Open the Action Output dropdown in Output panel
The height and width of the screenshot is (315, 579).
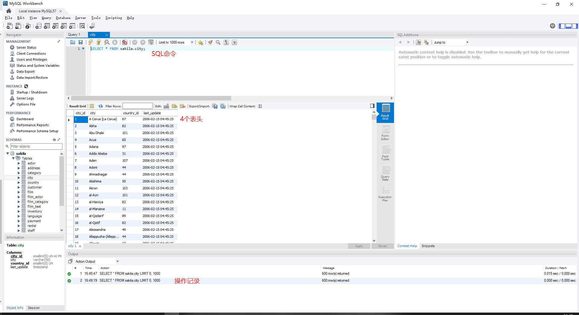click(x=117, y=261)
